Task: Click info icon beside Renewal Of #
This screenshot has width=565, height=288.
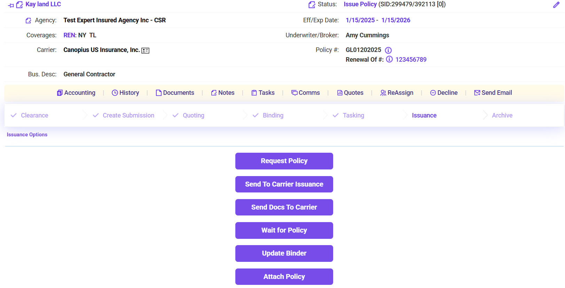Action: [x=389, y=59]
